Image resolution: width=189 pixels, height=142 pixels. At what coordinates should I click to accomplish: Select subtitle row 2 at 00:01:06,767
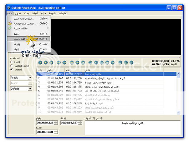pyautogui.click(x=106, y=78)
